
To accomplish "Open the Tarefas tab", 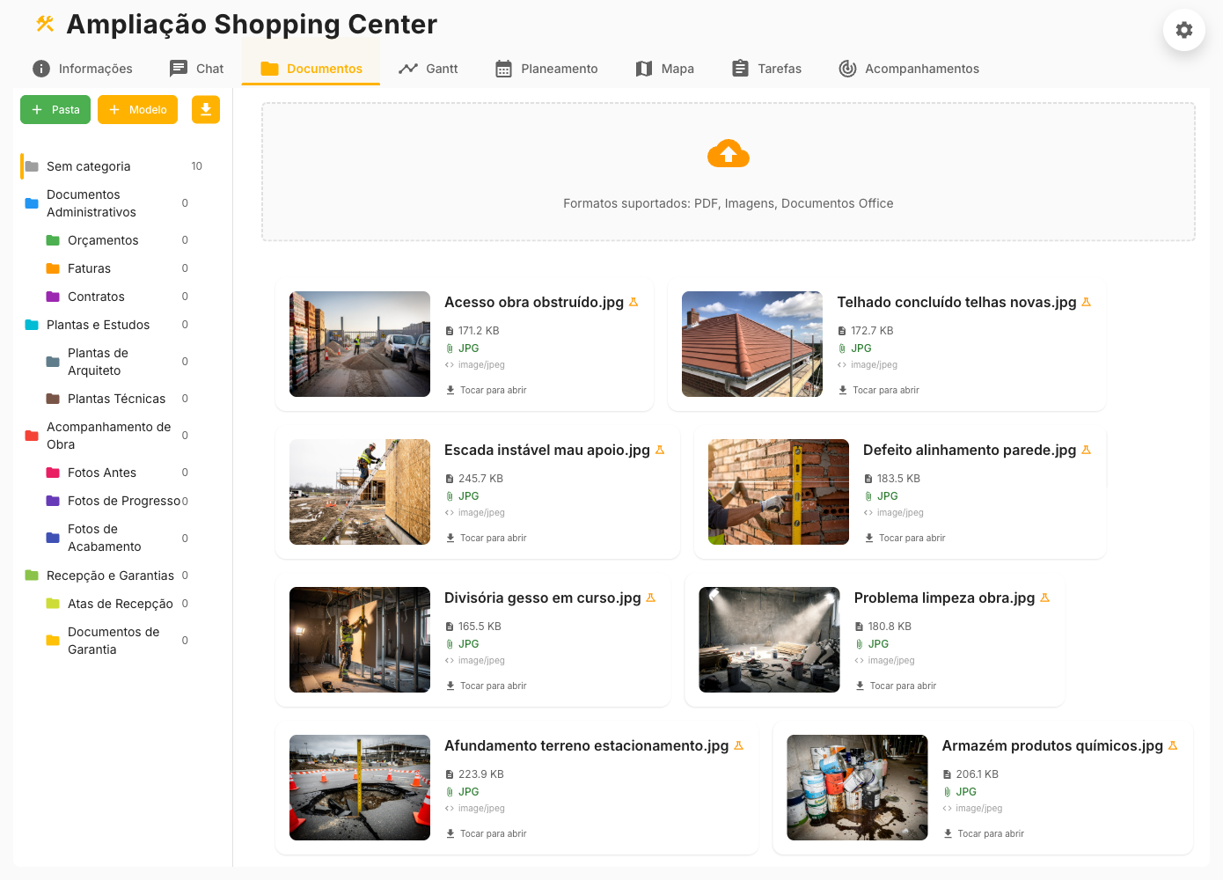I will [766, 69].
